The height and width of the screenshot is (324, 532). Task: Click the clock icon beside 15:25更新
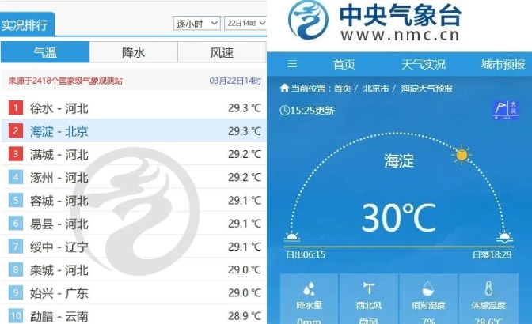(284, 111)
